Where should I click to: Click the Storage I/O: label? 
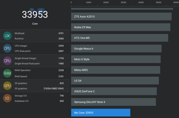pos(21,96)
